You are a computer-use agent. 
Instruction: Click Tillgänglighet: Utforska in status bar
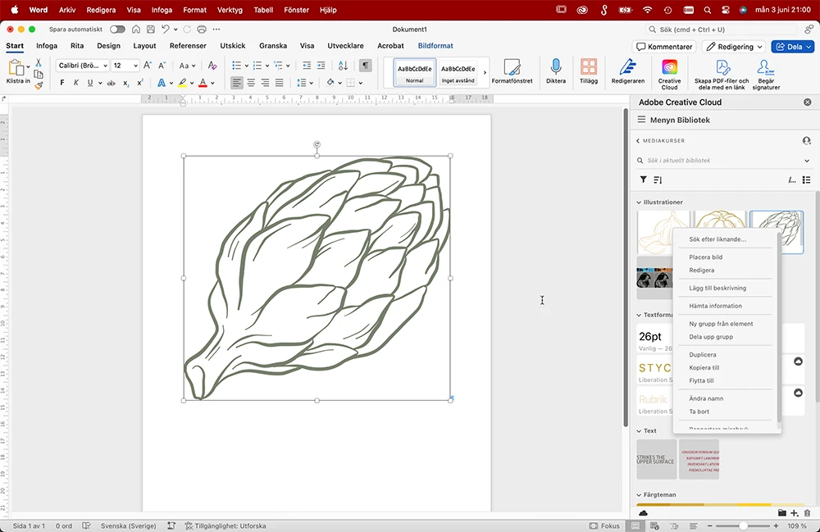click(225, 525)
